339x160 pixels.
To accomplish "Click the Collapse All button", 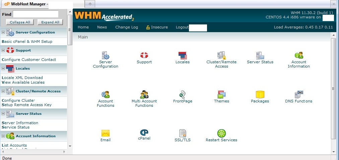I will 20,22.
